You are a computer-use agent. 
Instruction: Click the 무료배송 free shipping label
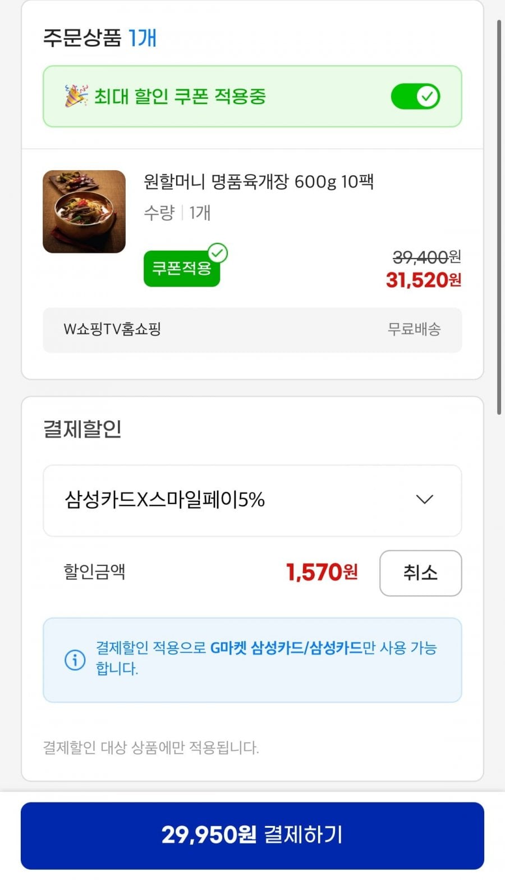click(x=414, y=329)
